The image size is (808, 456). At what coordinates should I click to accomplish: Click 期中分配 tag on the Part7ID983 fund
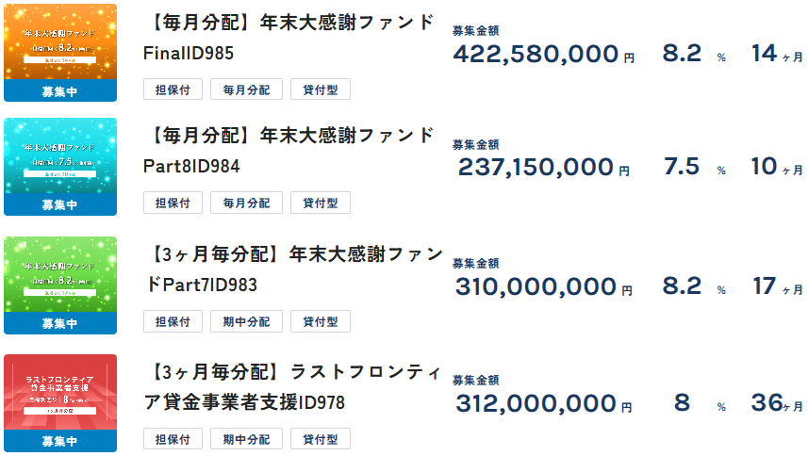point(246,321)
